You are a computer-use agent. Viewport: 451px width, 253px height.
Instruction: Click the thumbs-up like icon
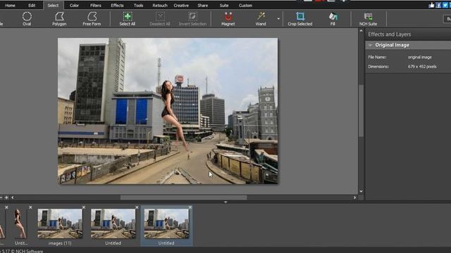(x=431, y=5)
